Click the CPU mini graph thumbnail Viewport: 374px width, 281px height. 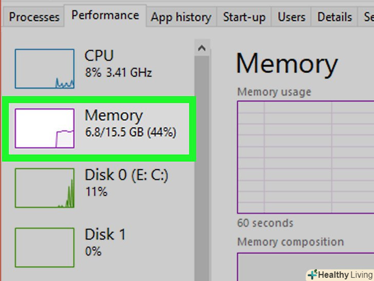(x=45, y=68)
